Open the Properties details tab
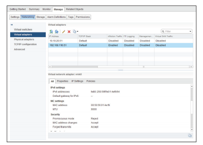 pos(63,81)
